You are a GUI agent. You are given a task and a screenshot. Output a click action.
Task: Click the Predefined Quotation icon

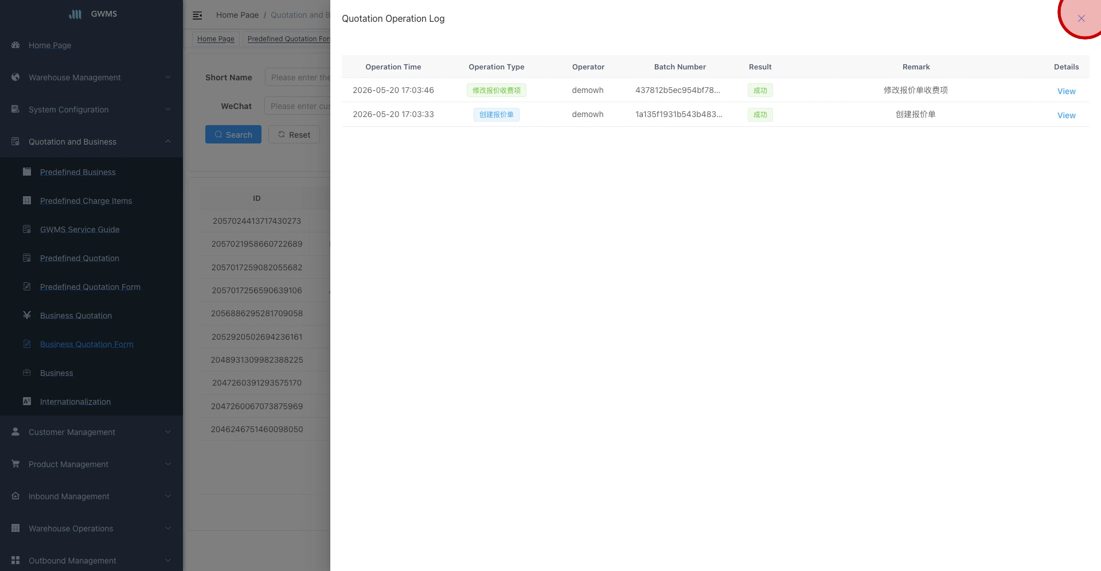click(x=27, y=258)
